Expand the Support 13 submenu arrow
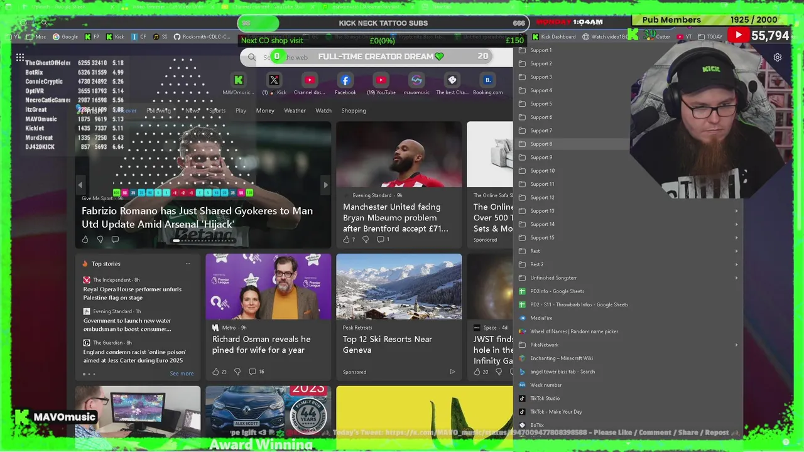 point(736,211)
